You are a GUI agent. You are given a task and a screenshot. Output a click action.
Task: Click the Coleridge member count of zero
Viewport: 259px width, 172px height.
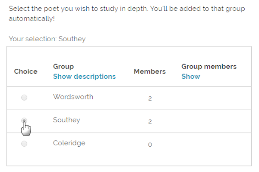click(x=150, y=144)
